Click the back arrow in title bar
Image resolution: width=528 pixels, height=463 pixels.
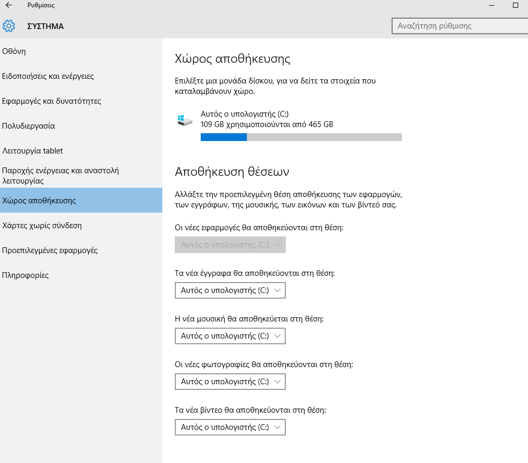(9, 5)
